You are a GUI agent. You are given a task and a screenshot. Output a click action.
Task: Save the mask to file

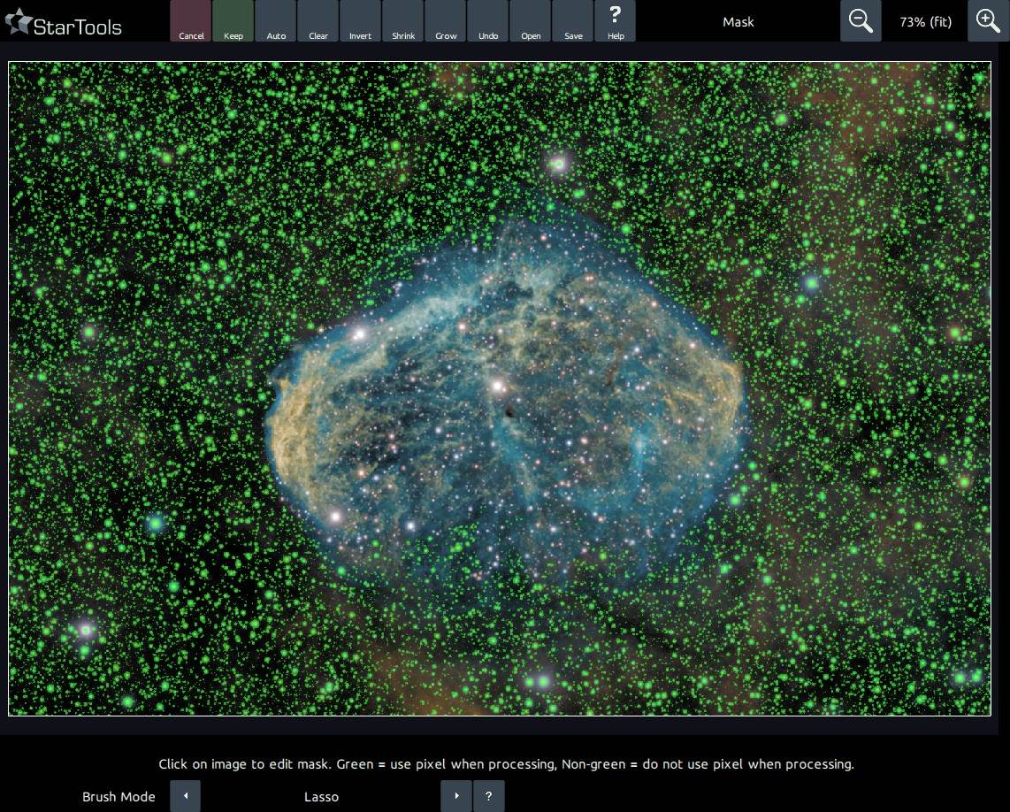(573, 21)
